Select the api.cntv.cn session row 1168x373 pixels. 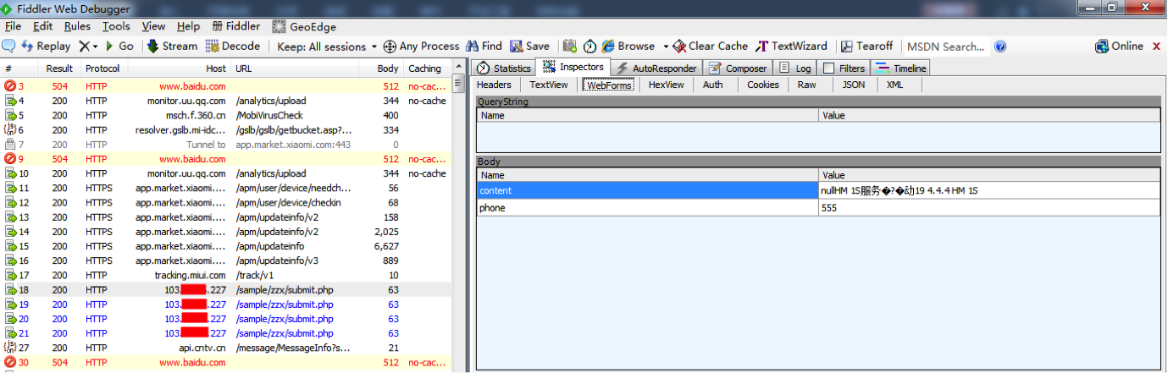pyautogui.click(x=196, y=348)
